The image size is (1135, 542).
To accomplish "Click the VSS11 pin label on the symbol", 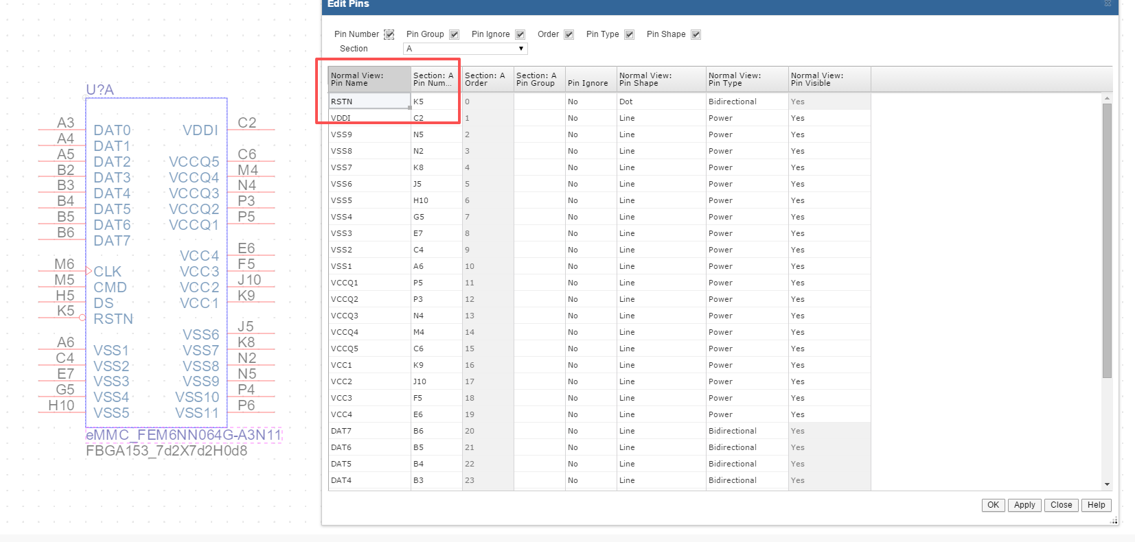I will pyautogui.click(x=197, y=413).
